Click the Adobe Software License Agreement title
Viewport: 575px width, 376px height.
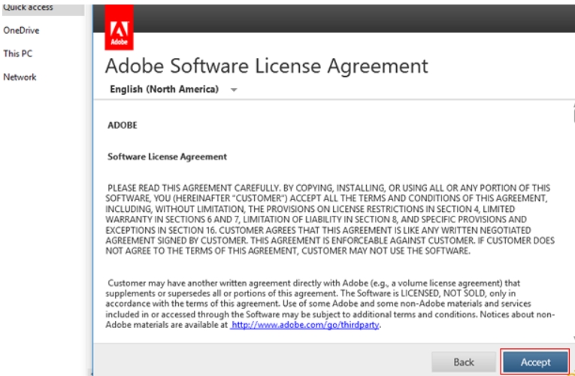(x=268, y=65)
